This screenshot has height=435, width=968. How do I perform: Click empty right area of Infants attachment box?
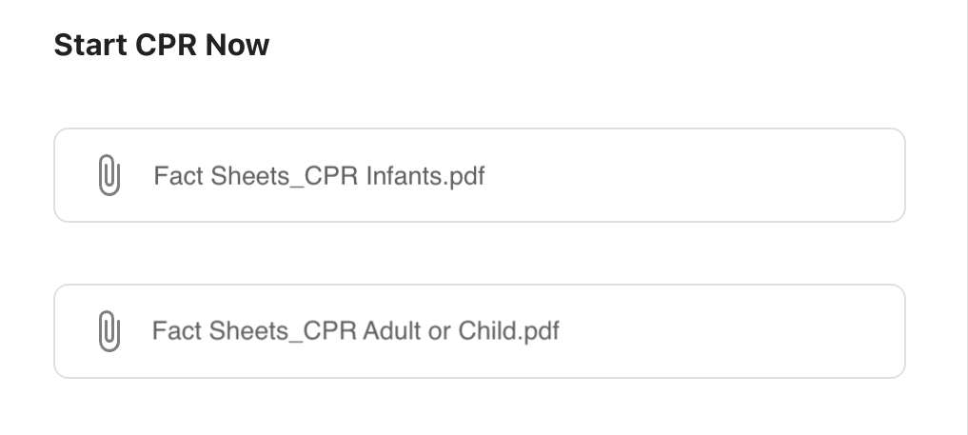click(x=742, y=176)
